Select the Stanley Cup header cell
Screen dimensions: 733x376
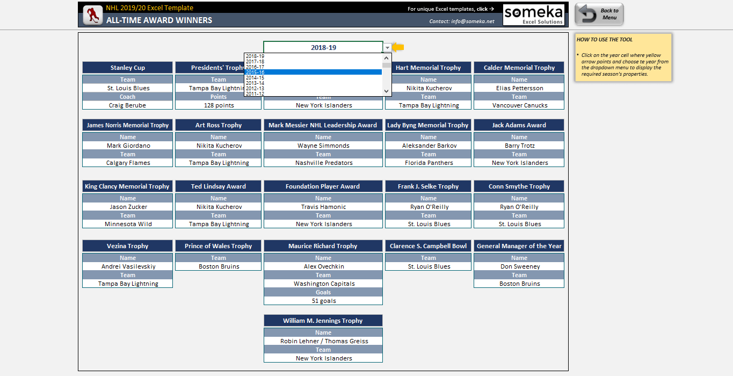(128, 68)
